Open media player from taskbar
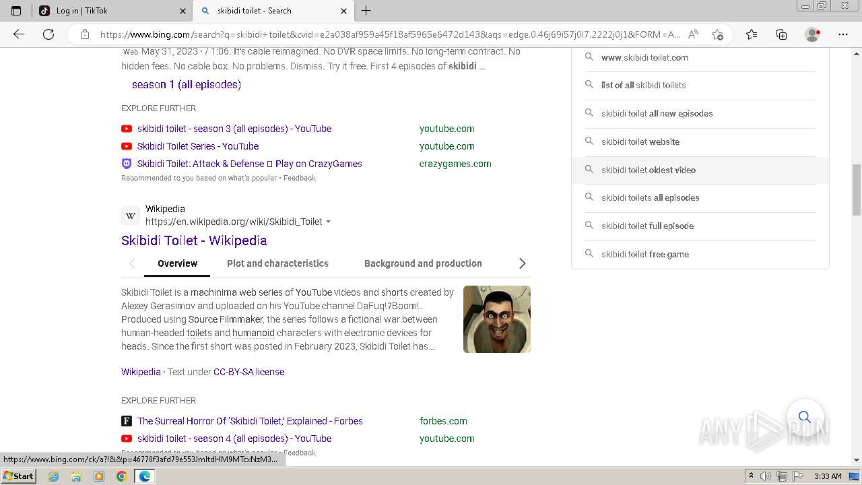The width and height of the screenshot is (862, 485). [x=99, y=476]
